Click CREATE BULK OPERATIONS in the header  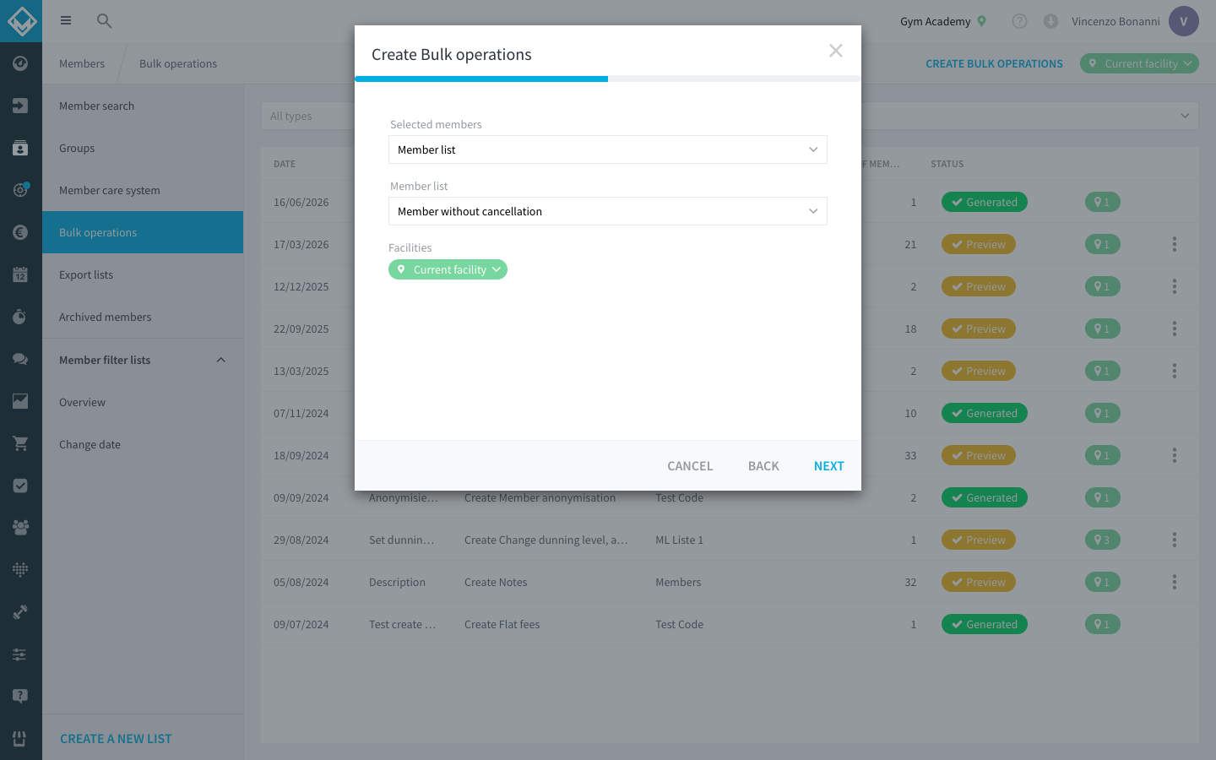994,63
